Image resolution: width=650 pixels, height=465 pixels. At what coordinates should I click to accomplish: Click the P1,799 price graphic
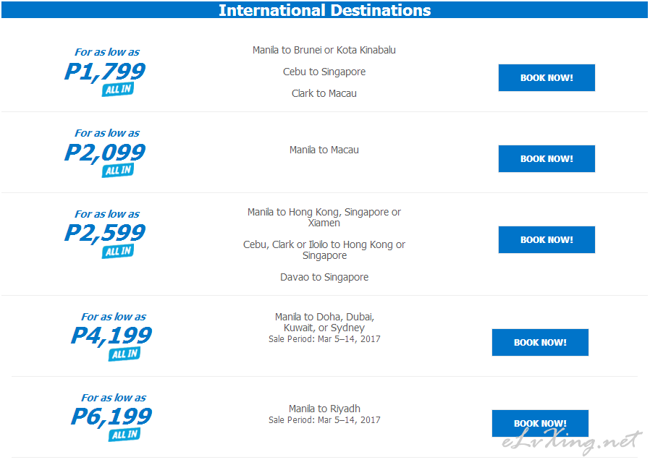click(x=105, y=71)
